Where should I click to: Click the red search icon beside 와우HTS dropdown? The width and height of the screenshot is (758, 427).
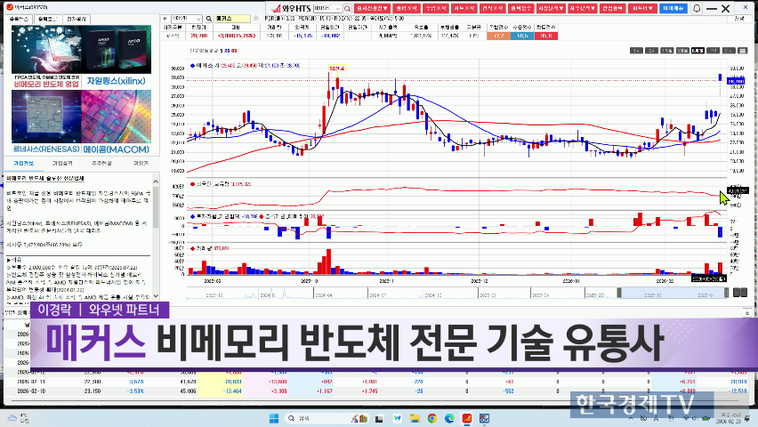pos(346,7)
